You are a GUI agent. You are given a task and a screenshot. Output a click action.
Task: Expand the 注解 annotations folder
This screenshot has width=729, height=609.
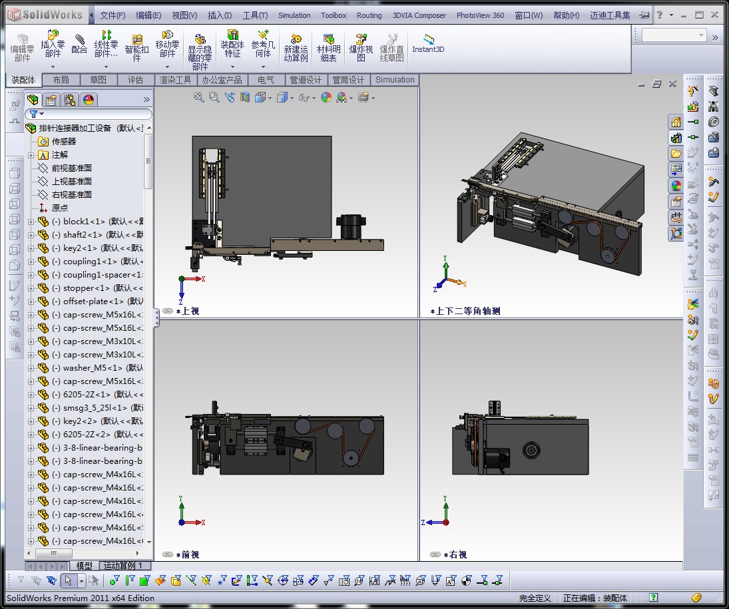click(x=31, y=155)
